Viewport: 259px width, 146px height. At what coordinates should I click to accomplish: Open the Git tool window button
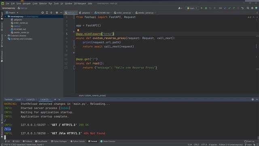point(7,142)
